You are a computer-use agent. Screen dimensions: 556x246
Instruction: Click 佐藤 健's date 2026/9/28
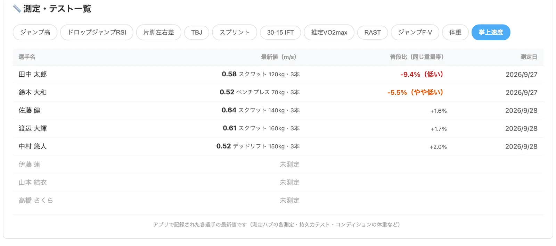(521, 110)
